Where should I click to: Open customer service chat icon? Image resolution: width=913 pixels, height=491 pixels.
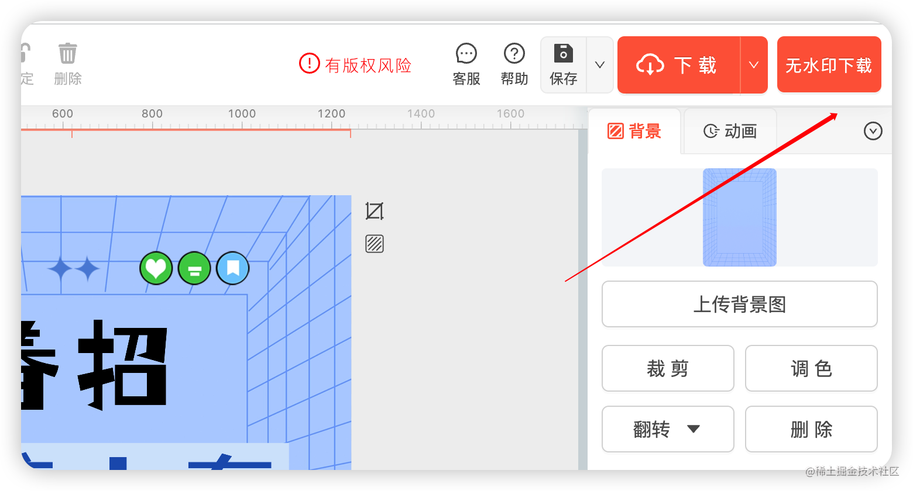point(466,54)
